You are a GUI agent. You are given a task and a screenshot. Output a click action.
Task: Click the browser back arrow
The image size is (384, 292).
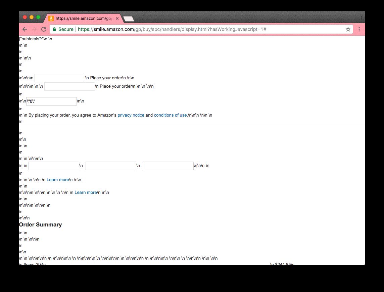pyautogui.click(x=25, y=29)
